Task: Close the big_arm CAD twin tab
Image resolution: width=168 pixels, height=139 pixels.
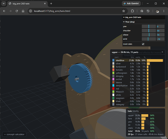Action: click(x=45, y=4)
